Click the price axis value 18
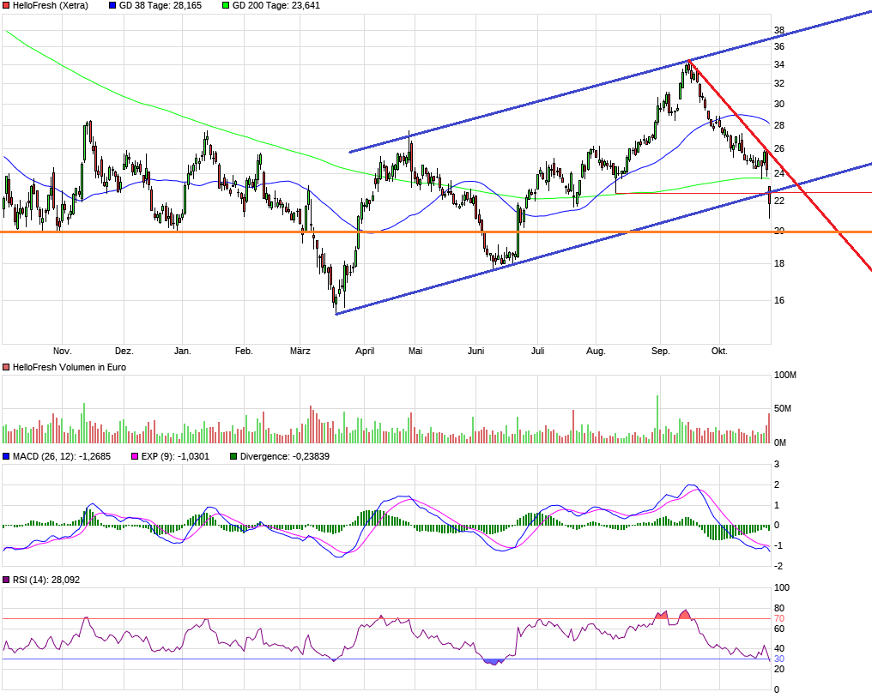 pos(779,263)
